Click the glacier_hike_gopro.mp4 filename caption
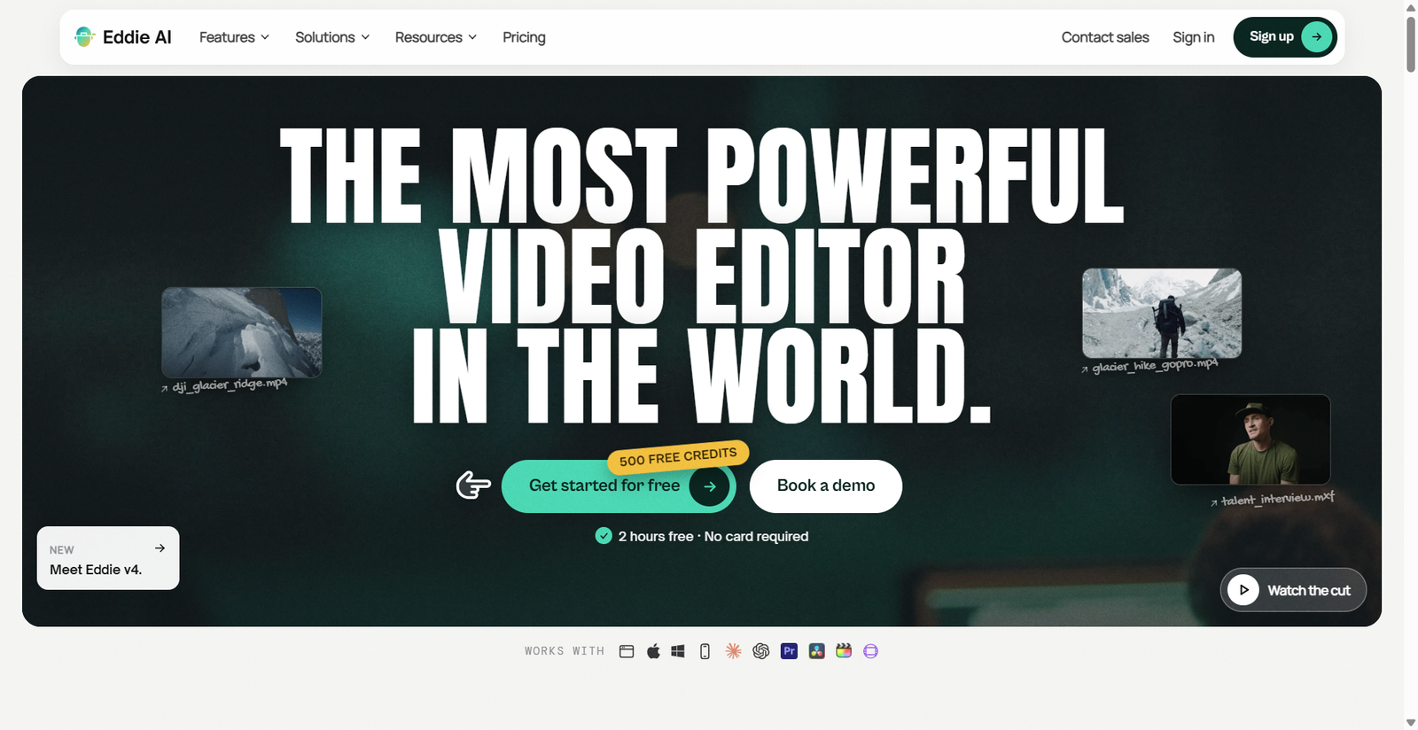The image size is (1418, 730). (1155, 365)
